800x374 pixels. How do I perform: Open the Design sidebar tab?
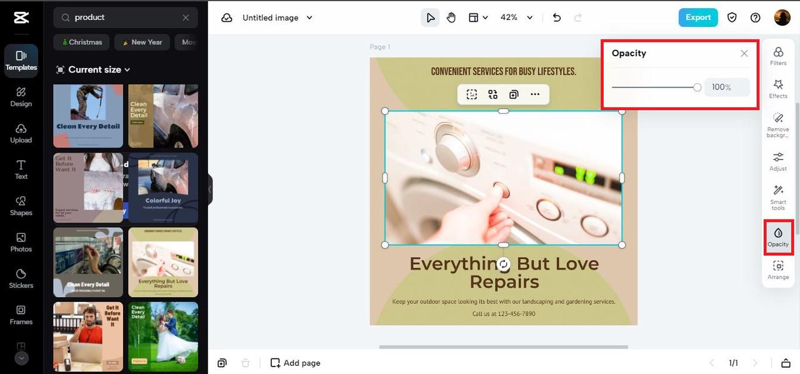tap(21, 97)
